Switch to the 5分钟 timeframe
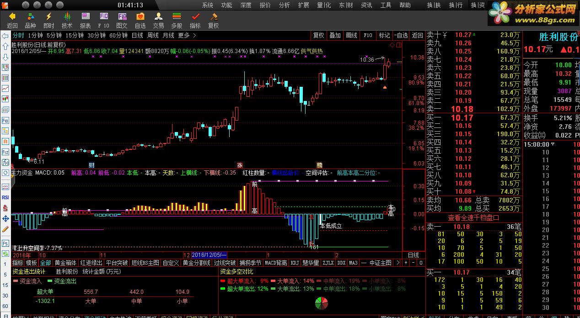Image resolution: width=580 pixels, height=318 pixels. [54, 35]
